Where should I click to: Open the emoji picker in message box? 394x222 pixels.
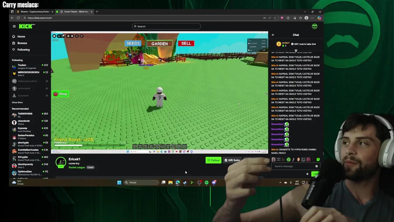pyautogui.click(x=316, y=166)
